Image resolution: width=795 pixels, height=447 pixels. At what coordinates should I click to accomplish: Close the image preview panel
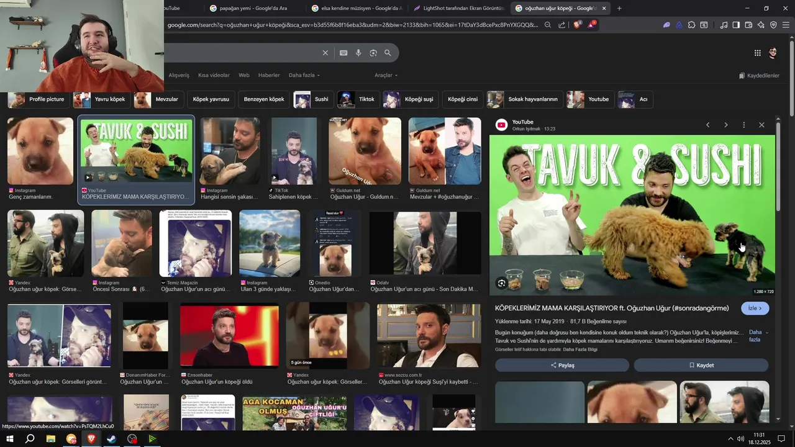(x=761, y=125)
